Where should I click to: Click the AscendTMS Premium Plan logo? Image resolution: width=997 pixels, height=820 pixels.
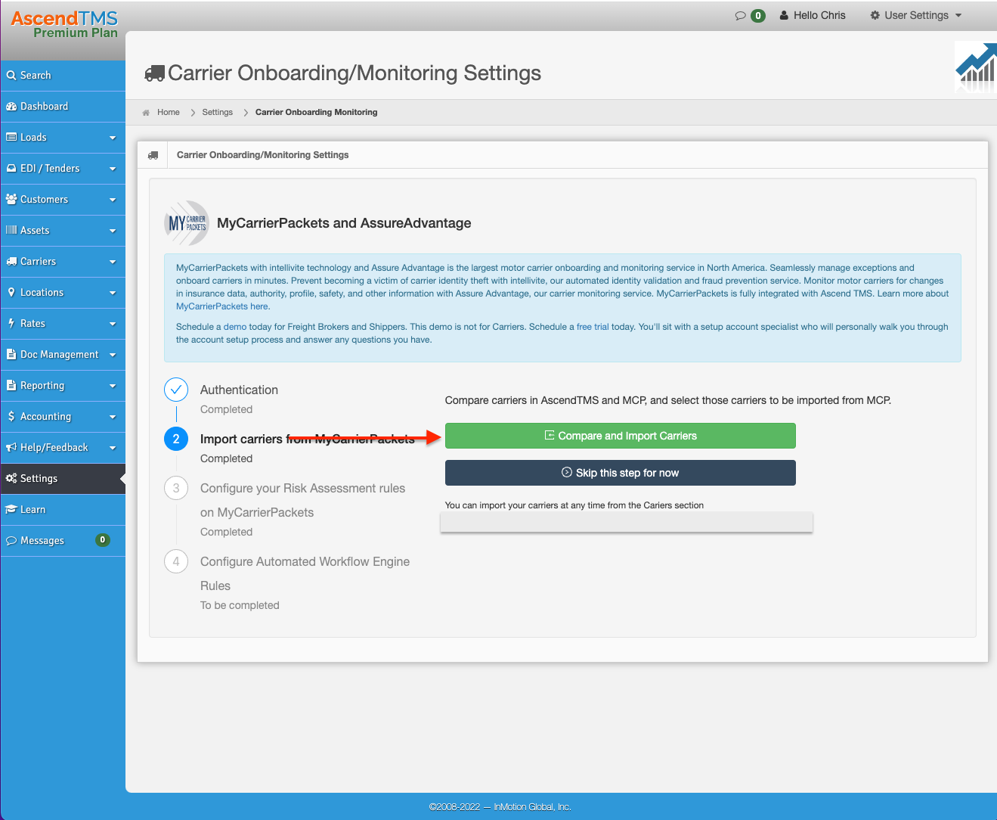64,24
